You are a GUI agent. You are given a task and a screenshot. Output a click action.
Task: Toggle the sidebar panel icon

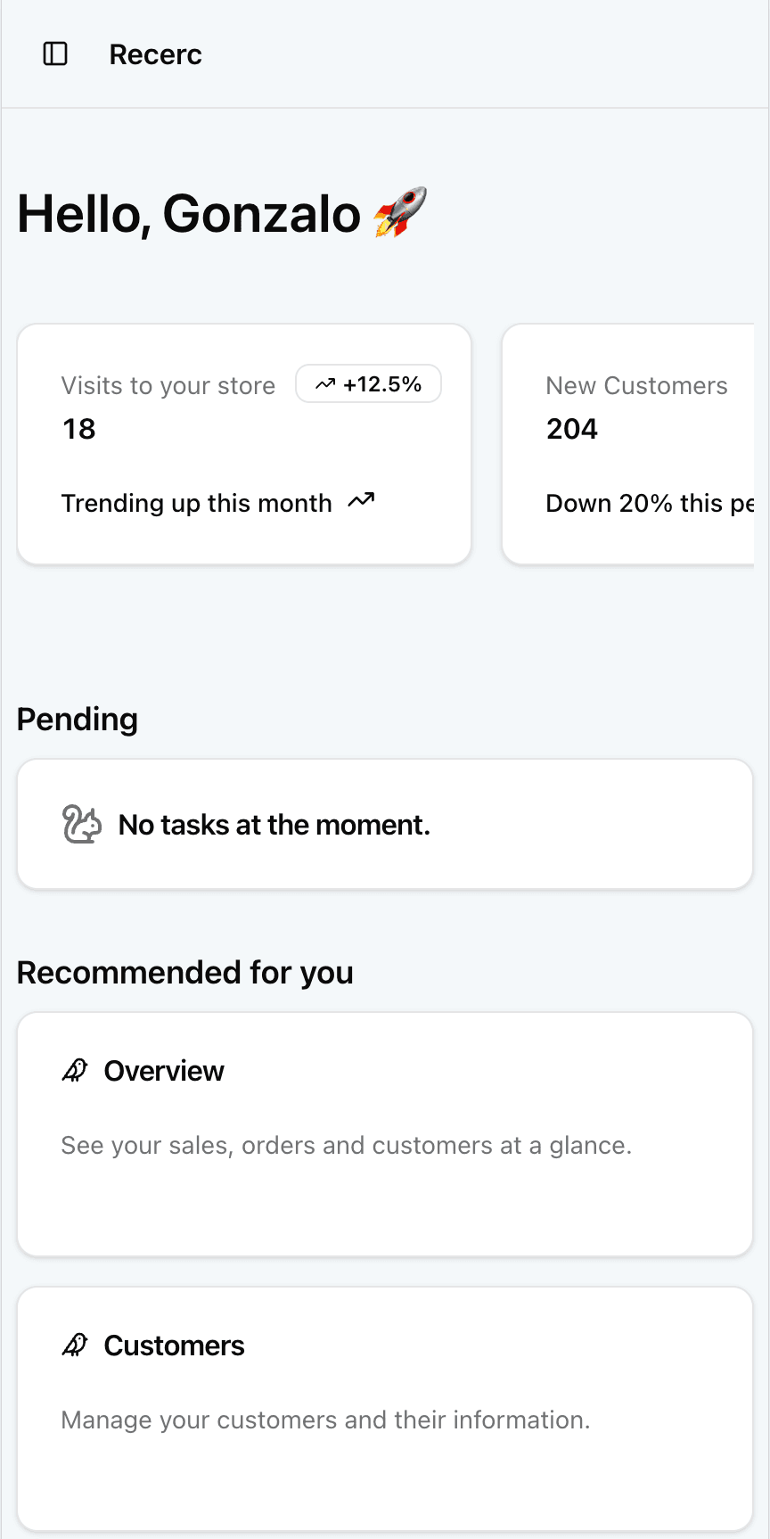click(56, 53)
